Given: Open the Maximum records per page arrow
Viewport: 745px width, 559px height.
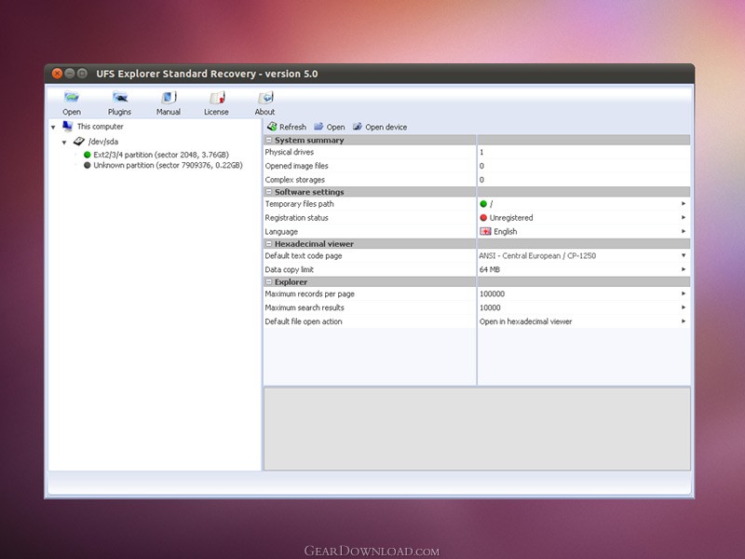Looking at the screenshot, I should (x=684, y=293).
